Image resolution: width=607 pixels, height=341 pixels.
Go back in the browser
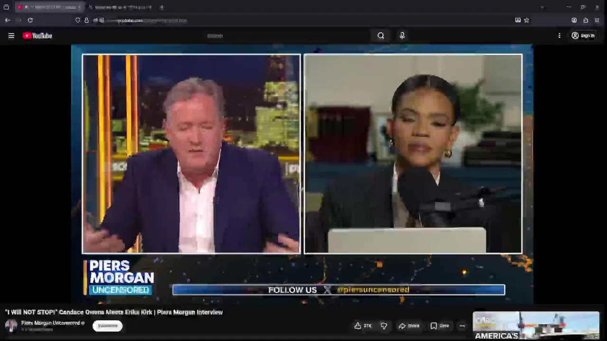pyautogui.click(x=8, y=20)
